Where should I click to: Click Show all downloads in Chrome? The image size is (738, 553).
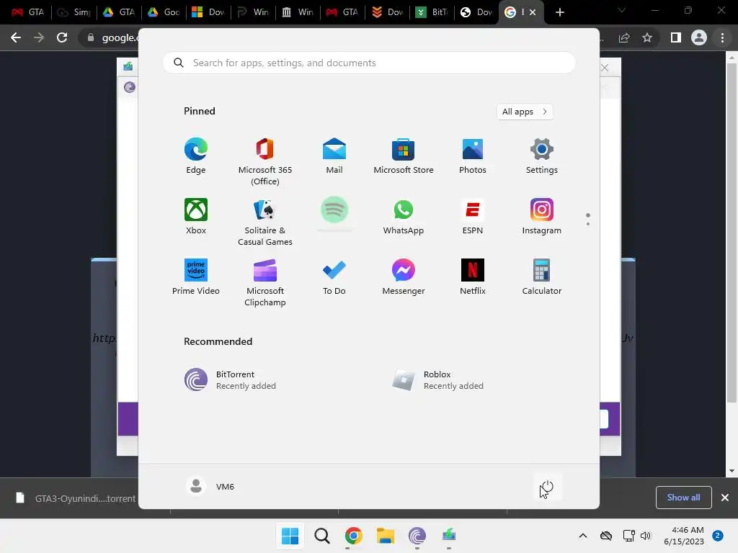point(683,498)
